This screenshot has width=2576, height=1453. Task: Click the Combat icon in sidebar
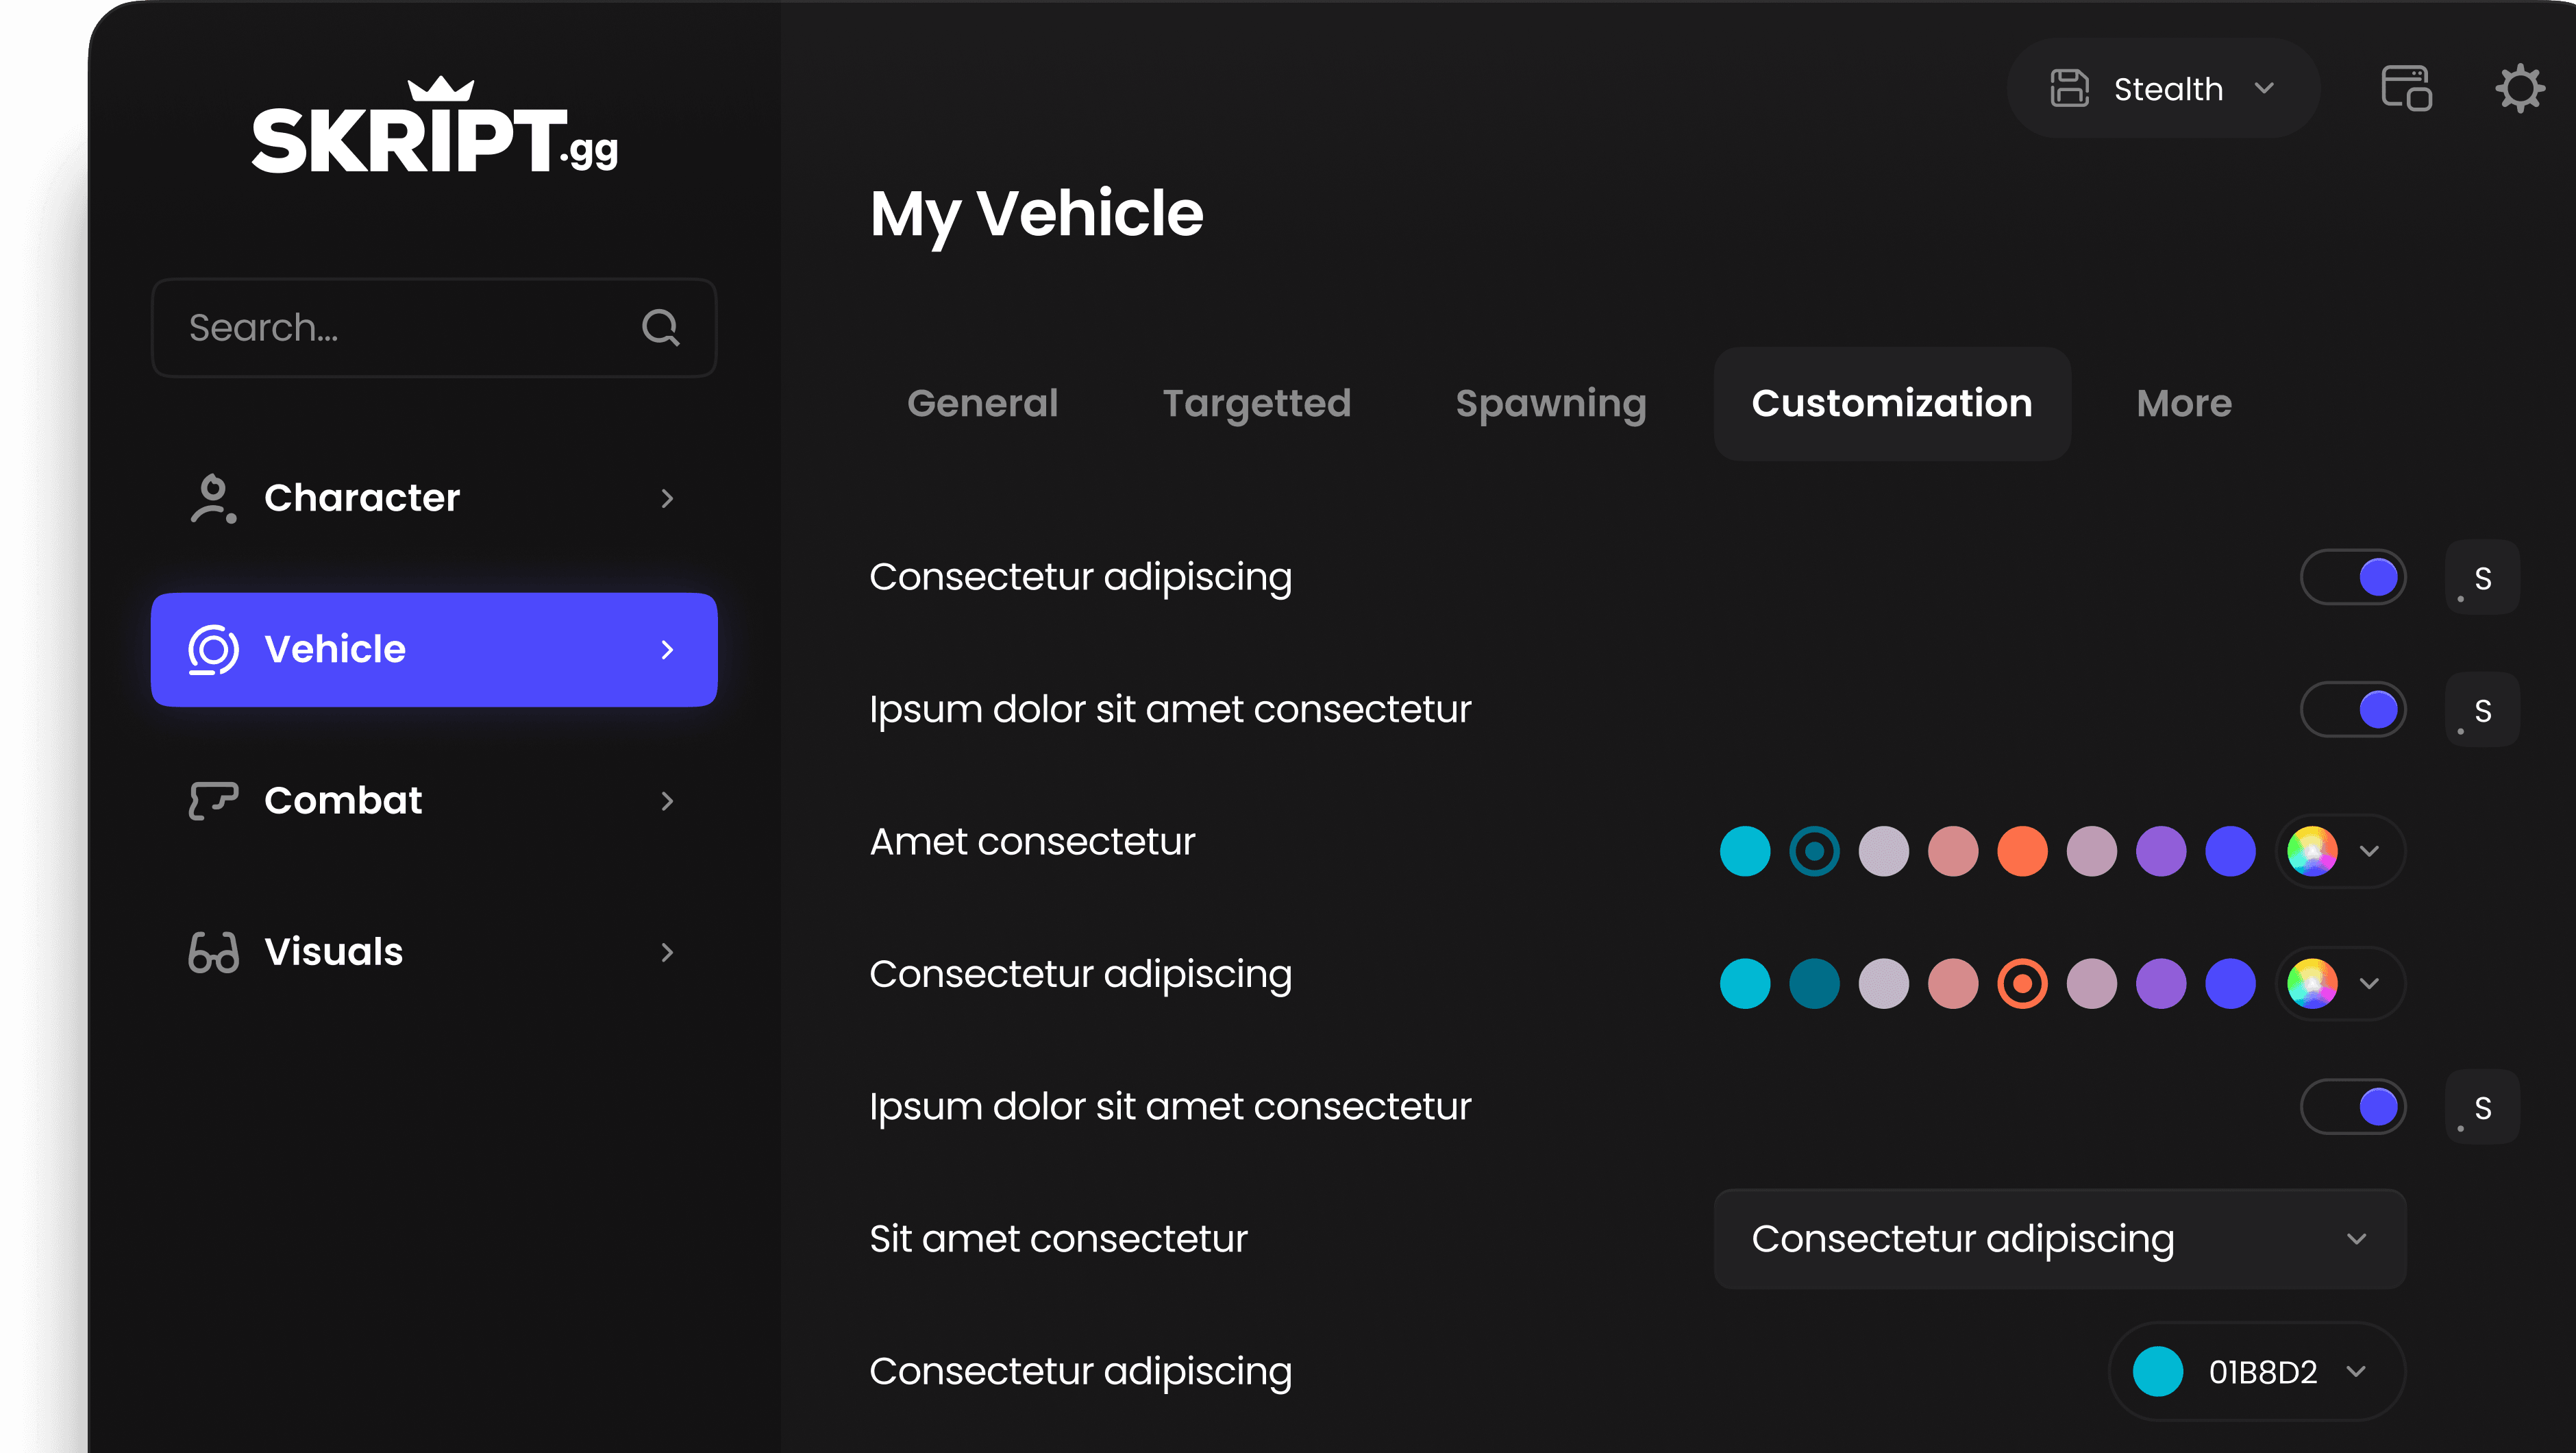pos(212,801)
